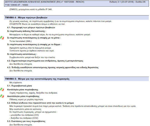Click the line '- διοξείδιο του άνθρακα (CO2)'
Viewport: 150px width, 126px height.
tap(24, 118)
